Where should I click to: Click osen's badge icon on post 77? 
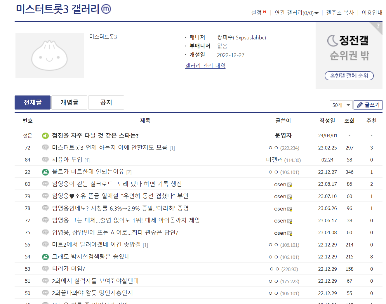pyautogui.click(x=290, y=221)
